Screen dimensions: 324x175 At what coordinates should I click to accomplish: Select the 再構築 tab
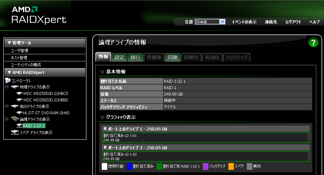coord(154,57)
